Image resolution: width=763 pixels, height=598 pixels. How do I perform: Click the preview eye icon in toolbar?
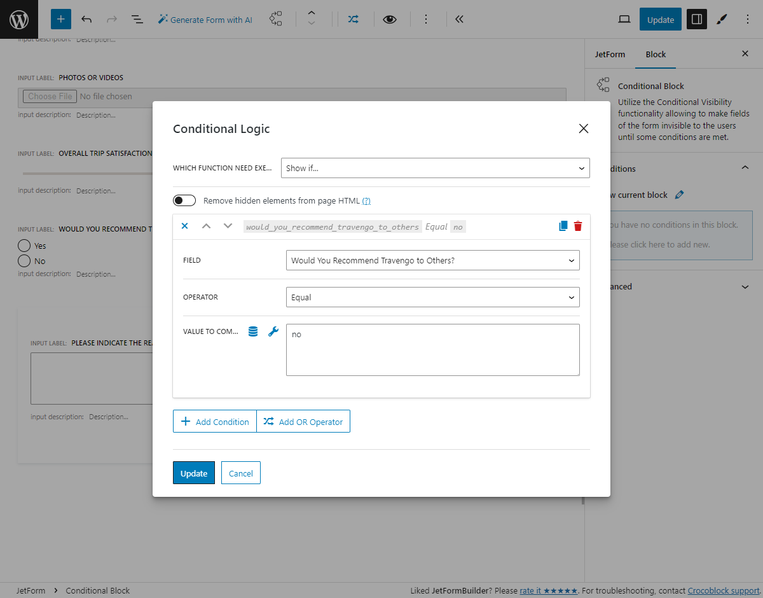click(x=390, y=19)
